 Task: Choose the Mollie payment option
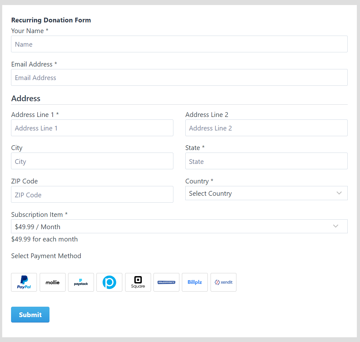tap(52, 282)
